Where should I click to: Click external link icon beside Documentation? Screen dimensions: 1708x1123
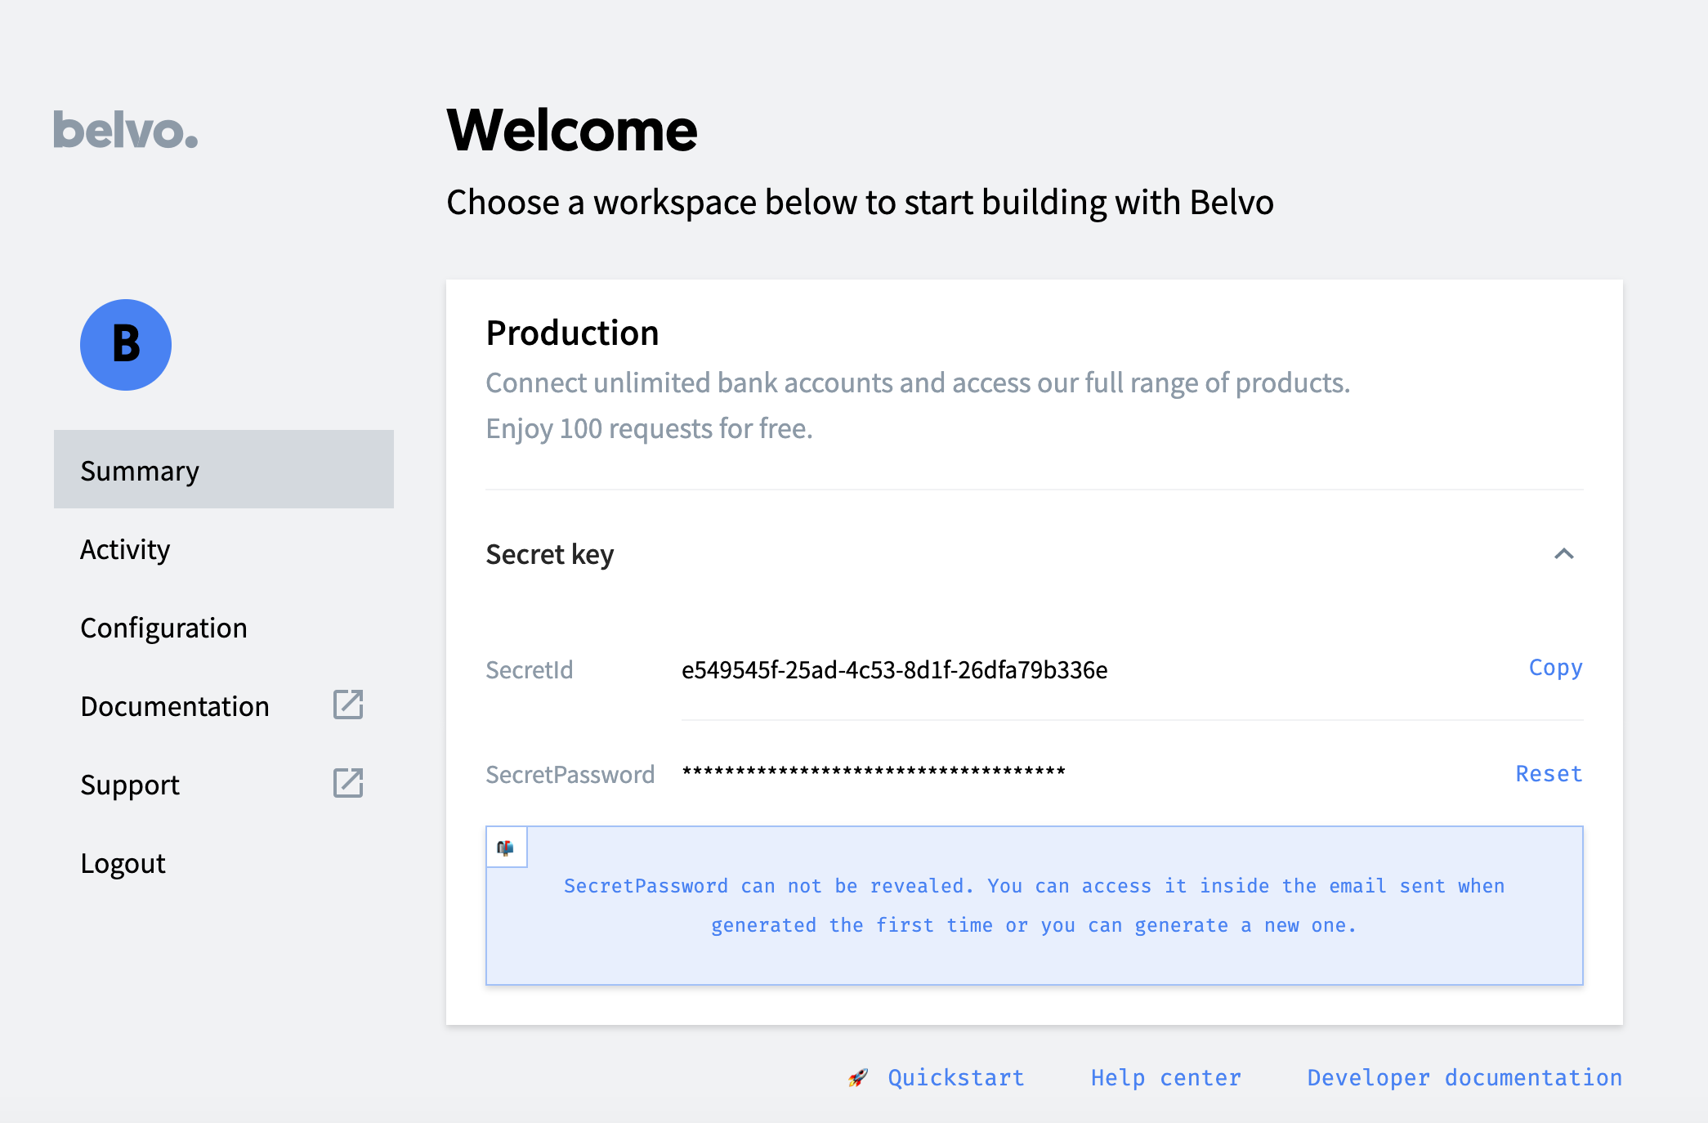click(x=348, y=705)
